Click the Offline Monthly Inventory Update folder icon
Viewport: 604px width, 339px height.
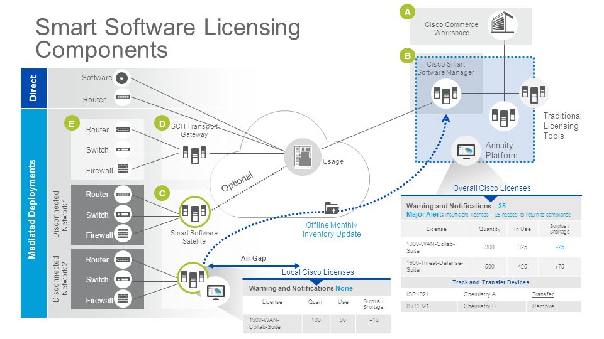click(332, 208)
